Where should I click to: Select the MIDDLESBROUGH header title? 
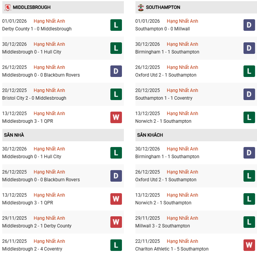(32, 7)
